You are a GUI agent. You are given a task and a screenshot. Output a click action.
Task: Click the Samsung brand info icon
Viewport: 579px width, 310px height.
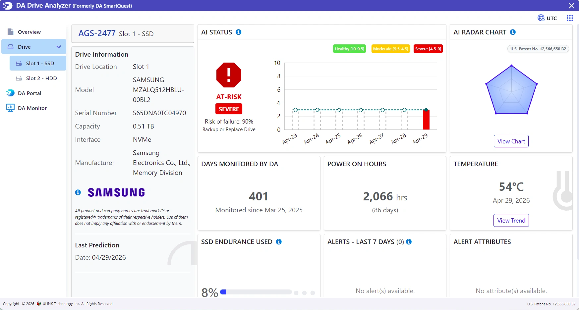[78, 192]
